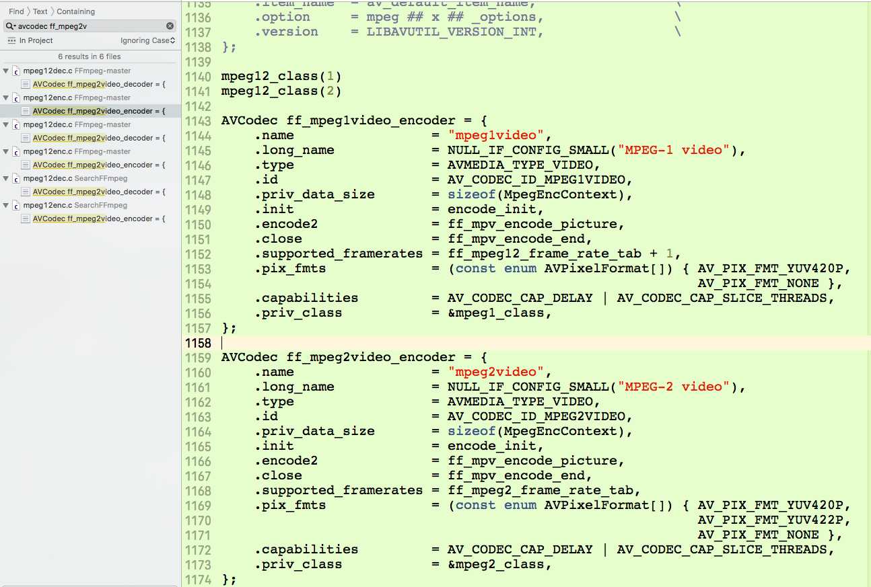Click "AV_CODEC_ID_MPEG1VIDEO" in the code
Image resolution: width=871 pixels, height=587 pixels.
pos(536,180)
